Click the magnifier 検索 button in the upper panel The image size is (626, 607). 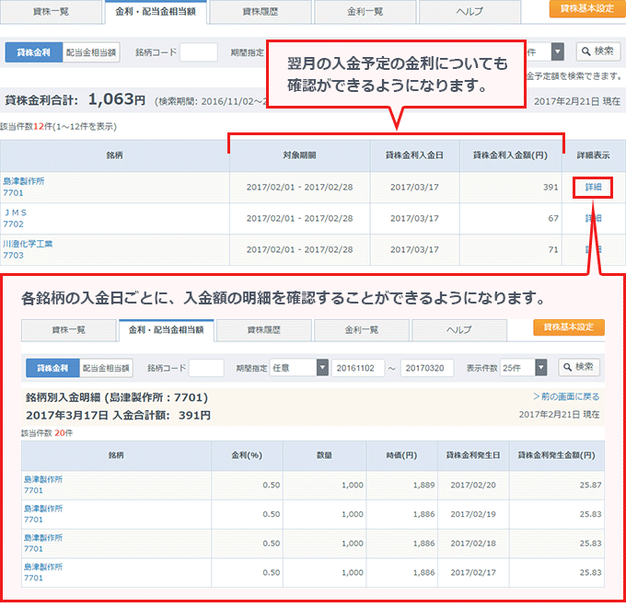click(x=597, y=52)
